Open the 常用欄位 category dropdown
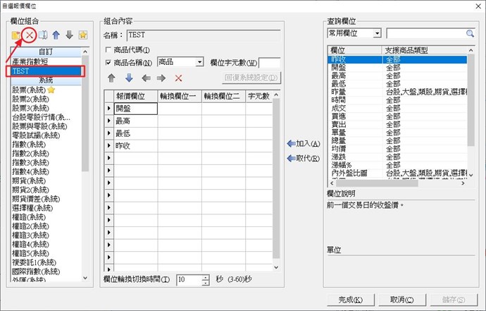The height and width of the screenshot is (311, 486). (377, 33)
